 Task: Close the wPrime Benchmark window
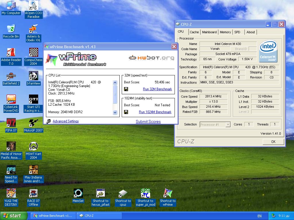174,47
